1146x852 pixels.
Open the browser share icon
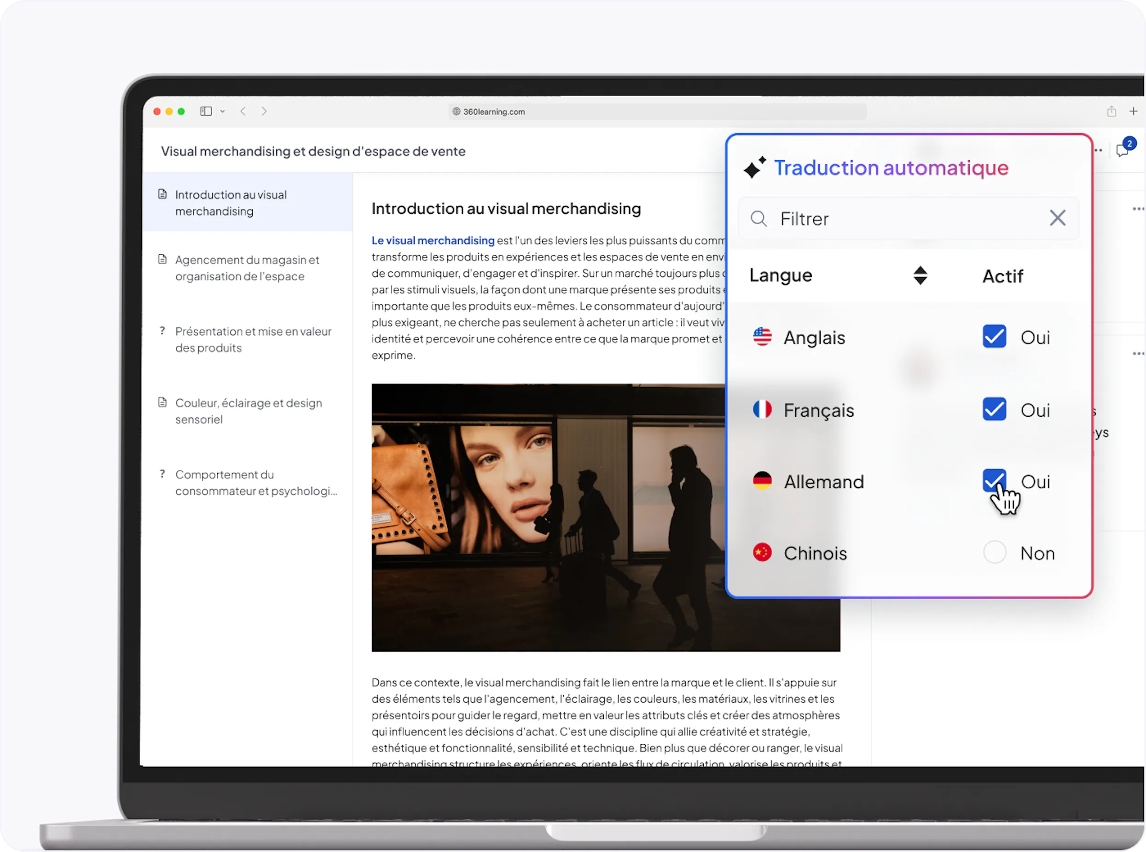(1111, 111)
